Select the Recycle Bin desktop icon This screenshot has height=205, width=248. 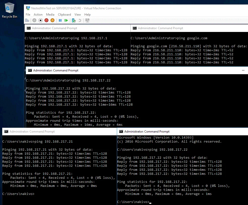(x=10, y=11)
